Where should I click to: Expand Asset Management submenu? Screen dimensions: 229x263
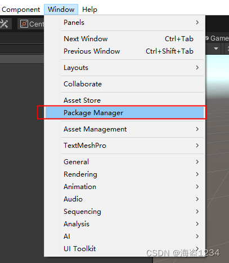(x=124, y=129)
